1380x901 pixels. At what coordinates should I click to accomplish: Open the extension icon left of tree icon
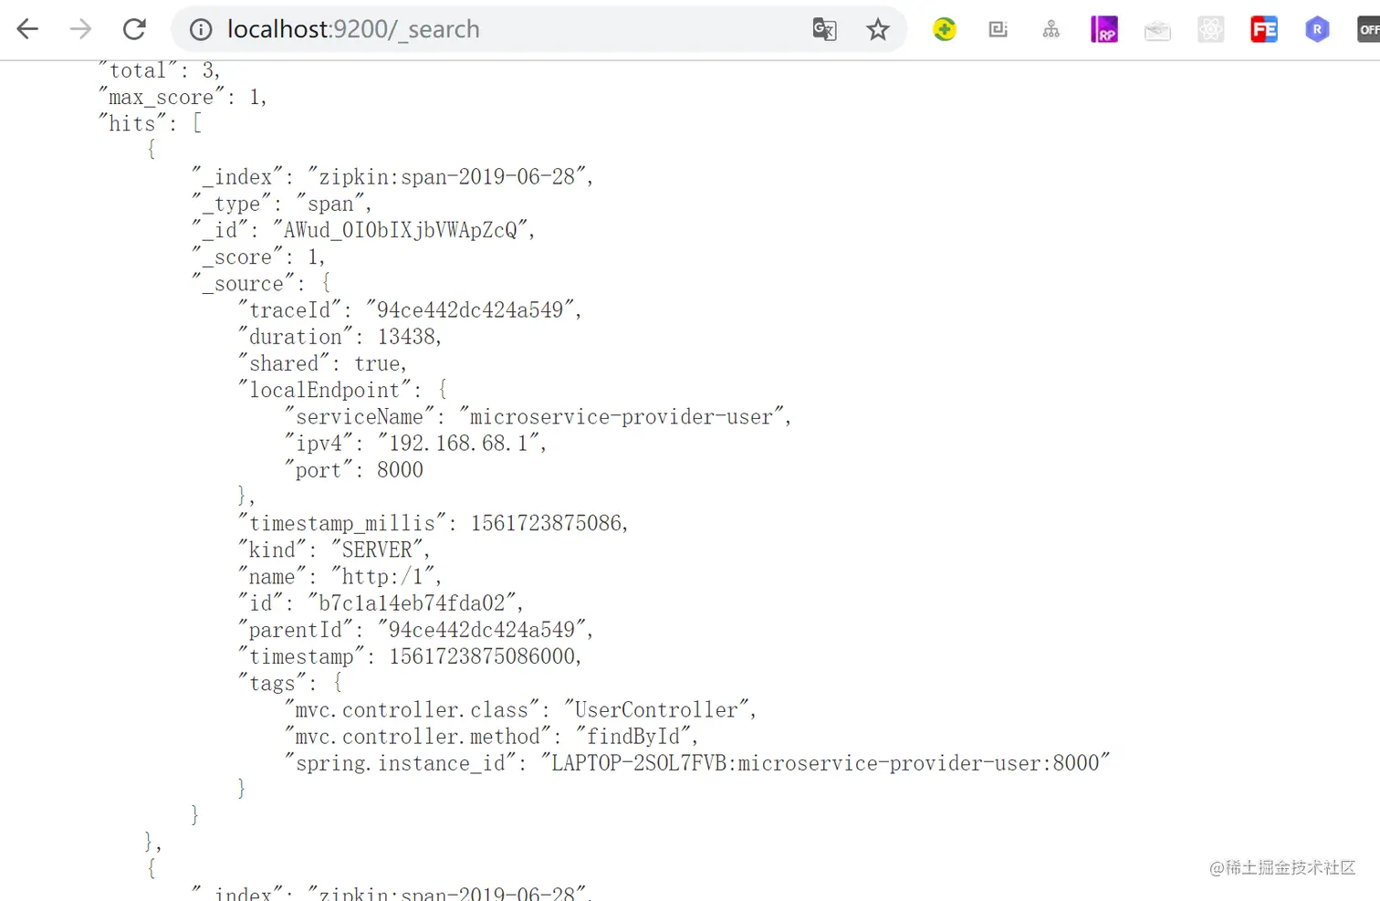pyautogui.click(x=998, y=29)
